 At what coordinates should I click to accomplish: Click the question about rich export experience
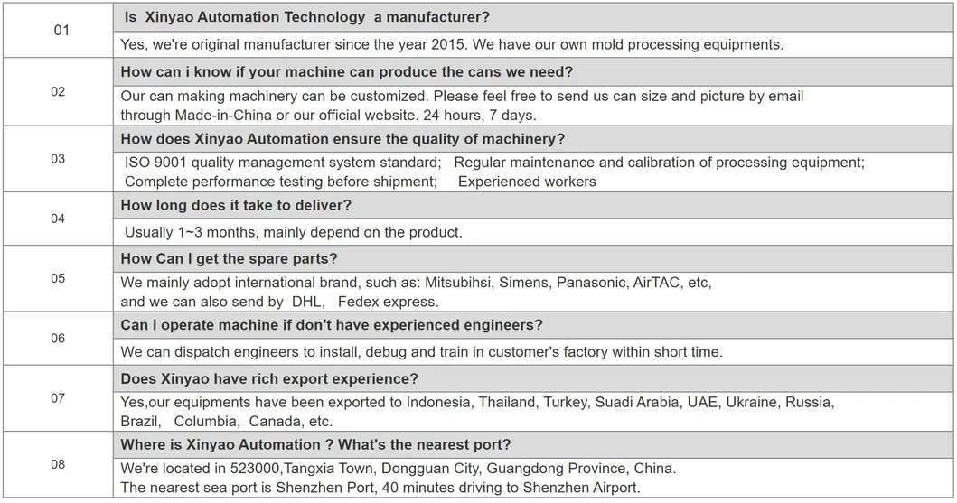268,378
